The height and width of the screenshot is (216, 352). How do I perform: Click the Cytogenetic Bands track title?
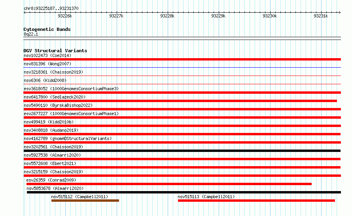click(x=47, y=29)
